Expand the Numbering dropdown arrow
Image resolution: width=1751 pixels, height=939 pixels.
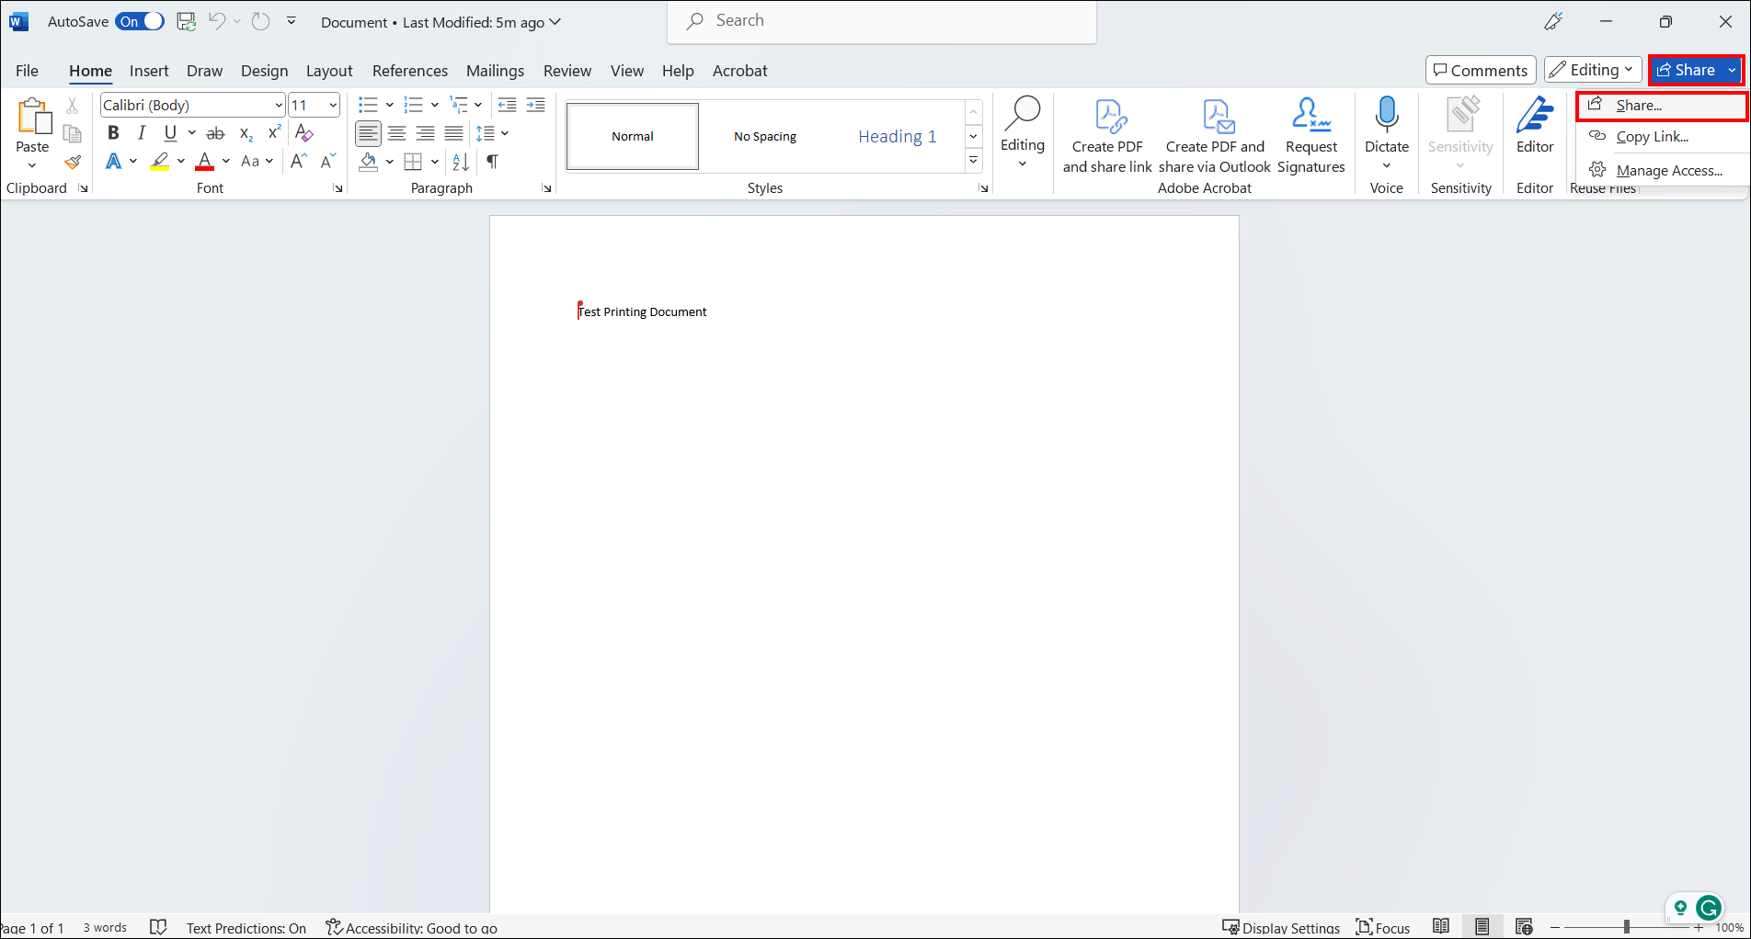[434, 105]
